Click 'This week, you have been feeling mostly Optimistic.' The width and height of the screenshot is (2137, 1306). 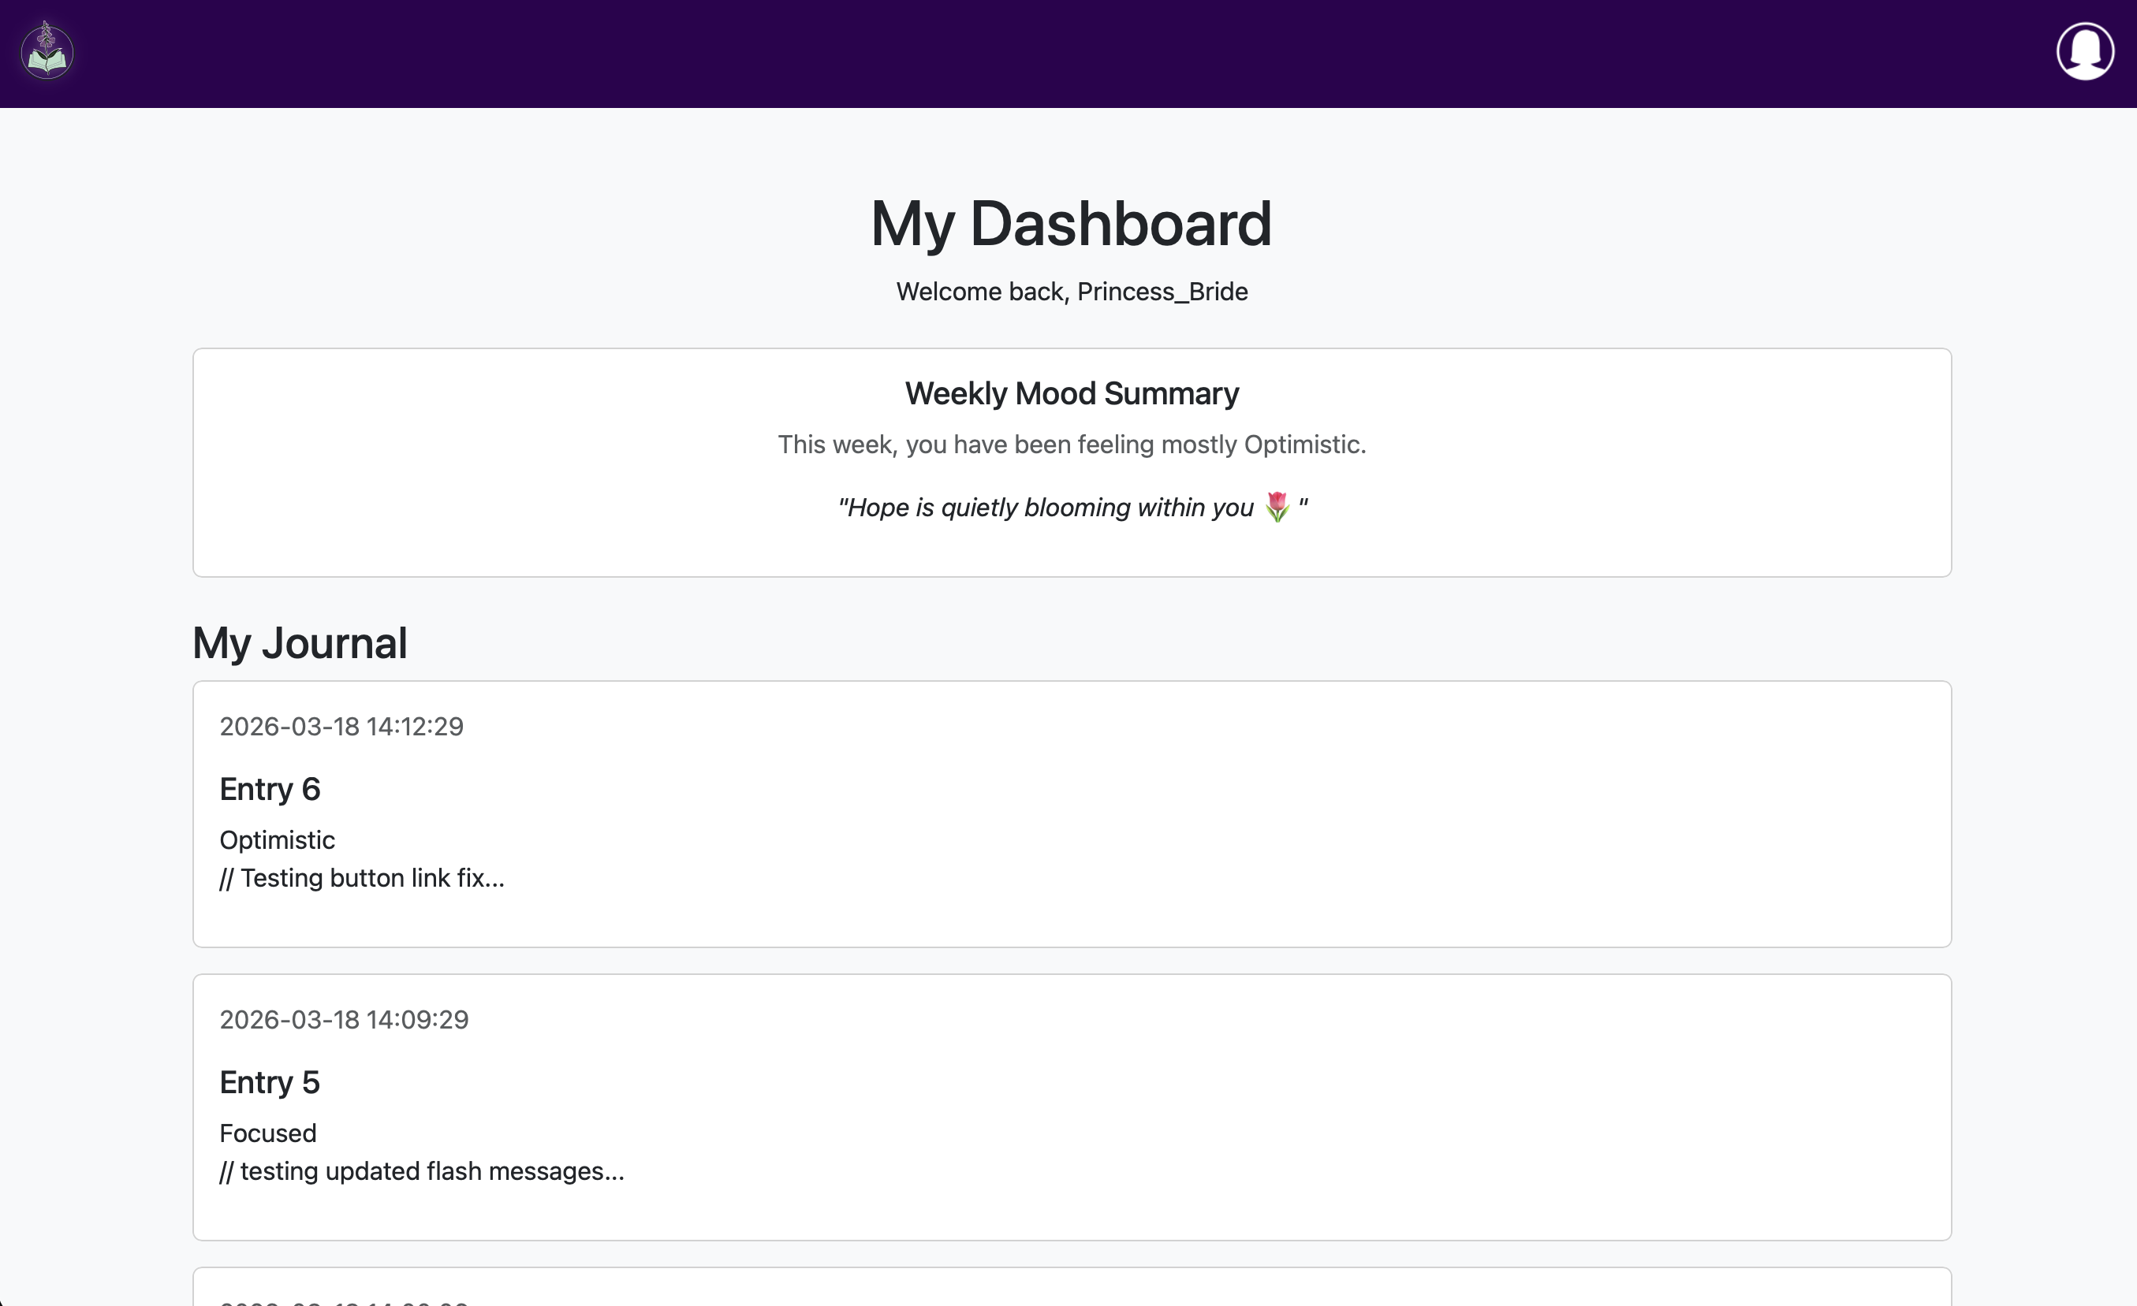click(x=1072, y=445)
